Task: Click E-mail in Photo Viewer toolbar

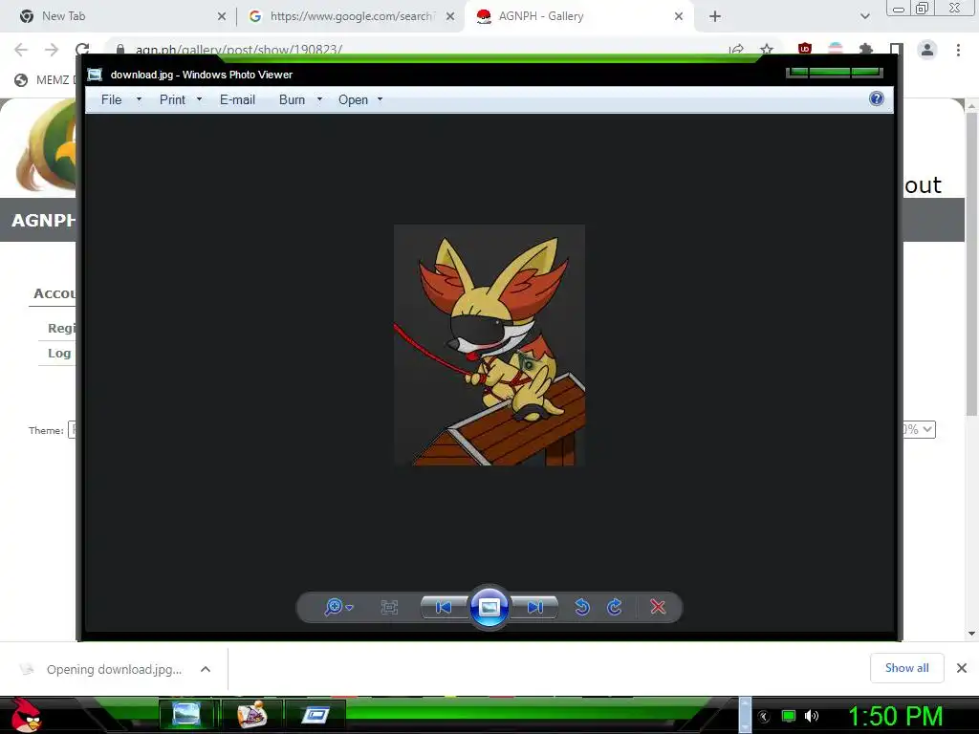Action: 237,99
